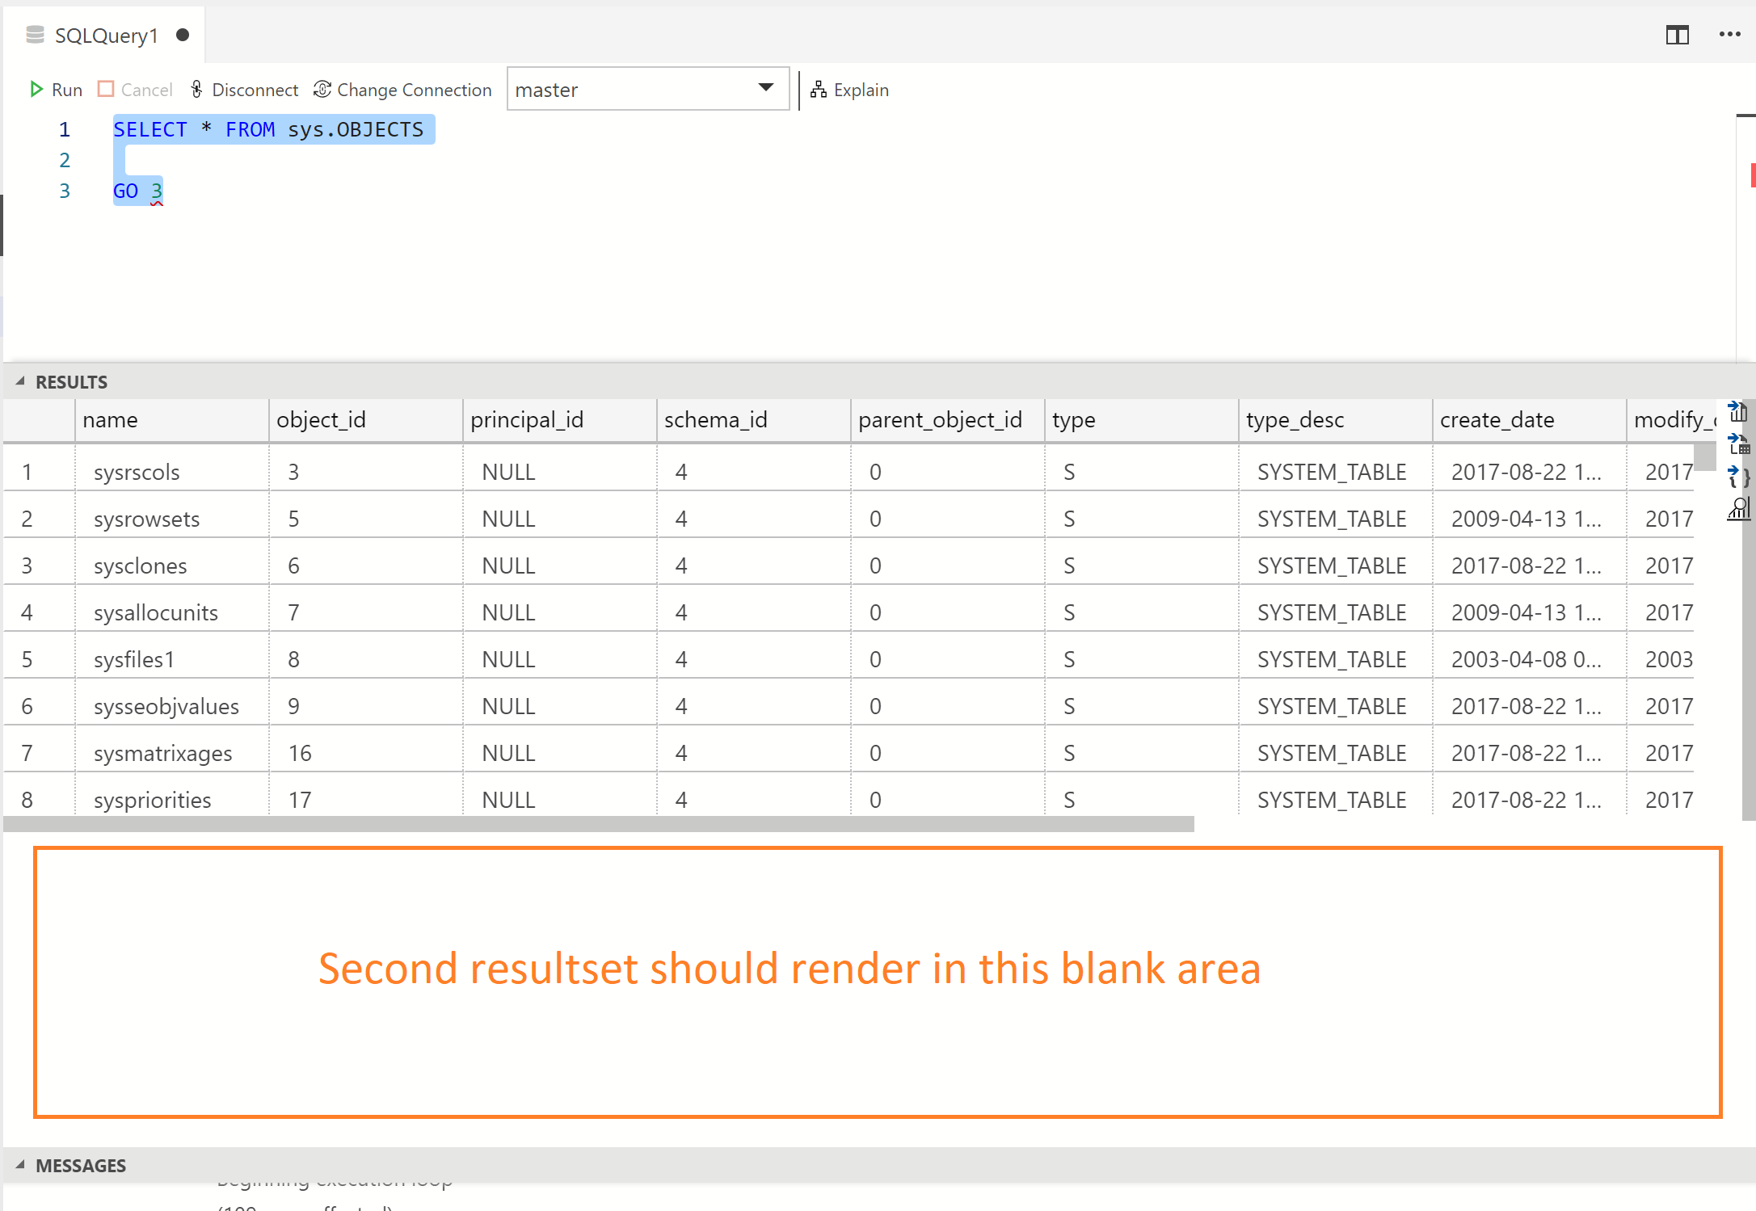
Task: Save results as Excel icon
Action: [x=1738, y=444]
